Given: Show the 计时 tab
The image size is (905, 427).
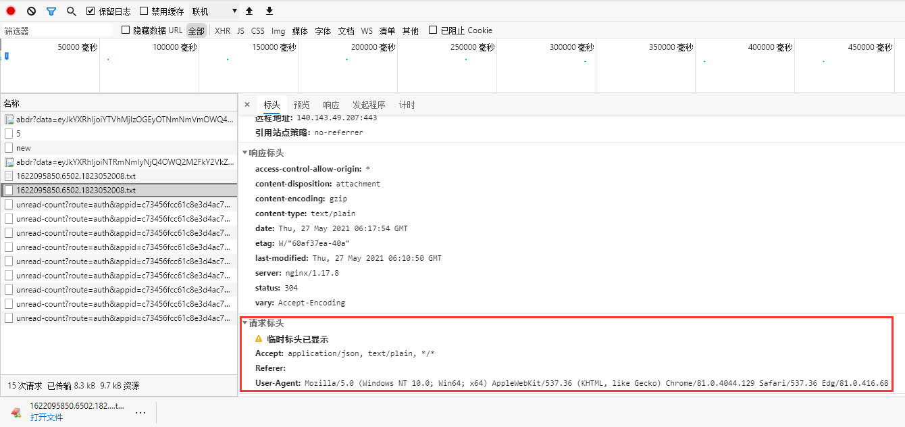Looking at the screenshot, I should click(x=407, y=105).
